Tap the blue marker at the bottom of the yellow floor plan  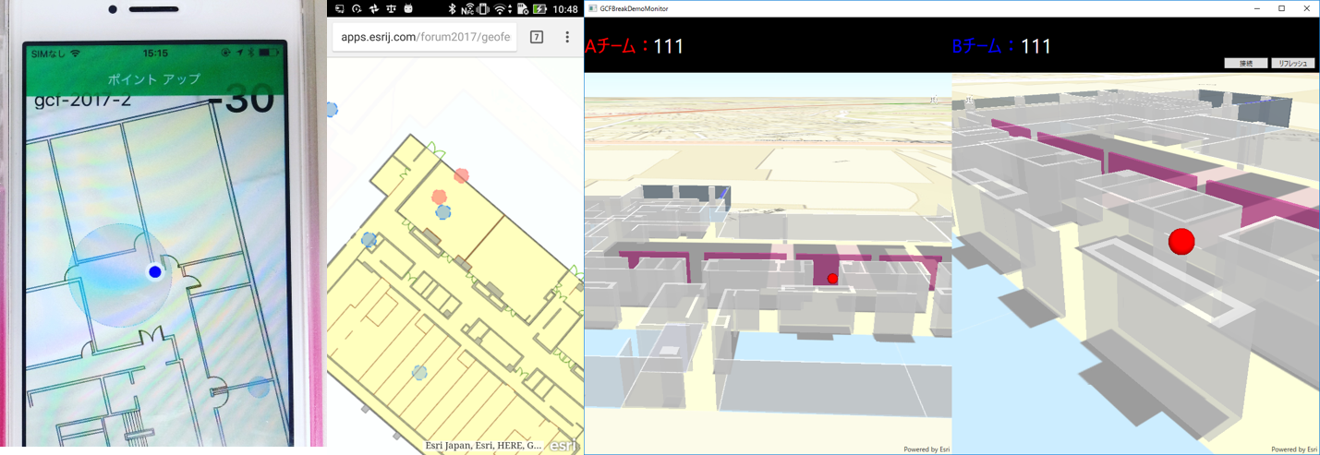419,373
